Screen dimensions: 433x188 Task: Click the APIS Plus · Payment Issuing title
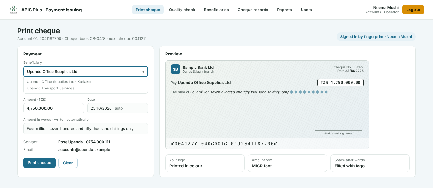51,10
